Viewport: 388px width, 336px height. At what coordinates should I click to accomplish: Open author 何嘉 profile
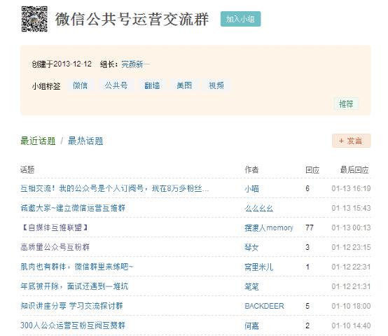tap(251, 326)
